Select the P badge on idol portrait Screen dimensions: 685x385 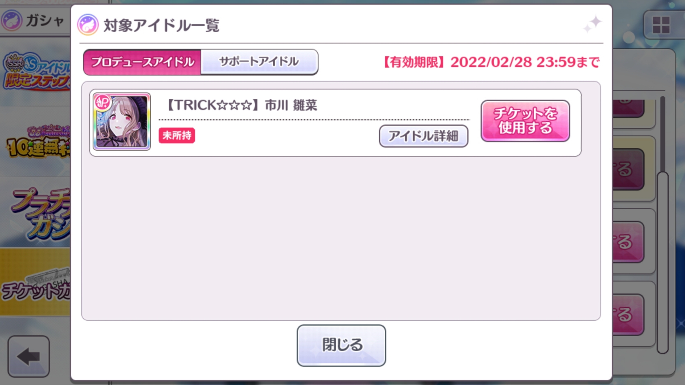pos(102,103)
